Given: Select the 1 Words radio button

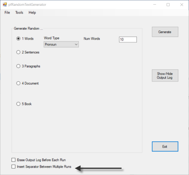Looking at the screenshot, I should [x=18, y=39].
